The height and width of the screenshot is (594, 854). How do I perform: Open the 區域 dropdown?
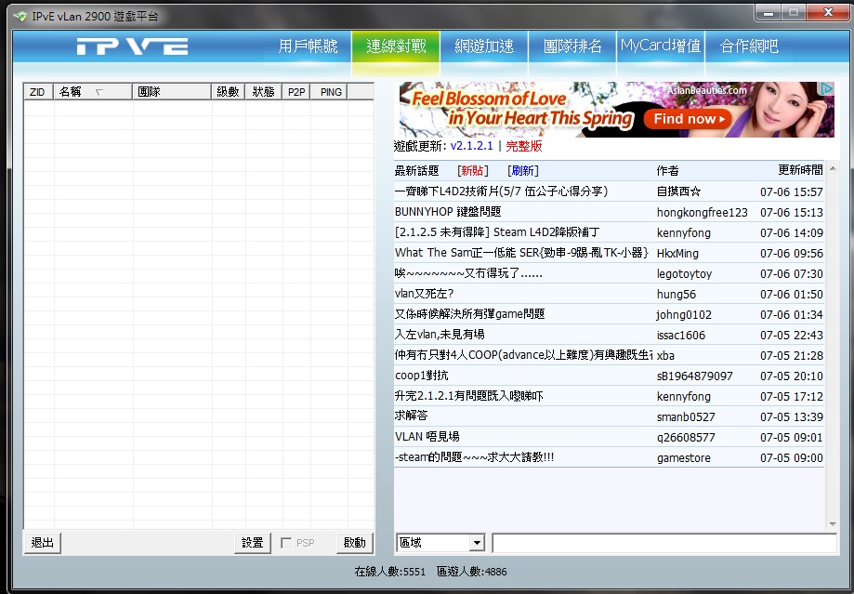point(477,543)
